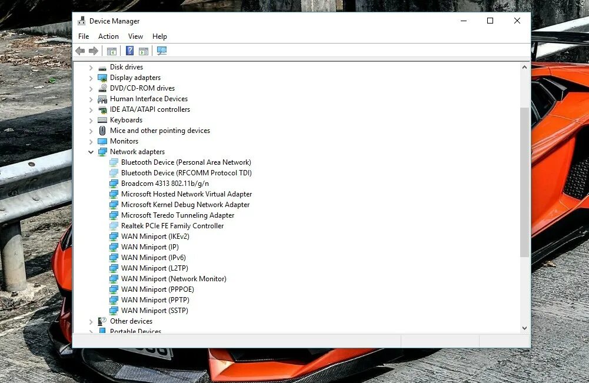This screenshot has height=383, width=589.
Task: Select Microsoft Kernel Debug Network Adapter
Action: tap(185, 205)
